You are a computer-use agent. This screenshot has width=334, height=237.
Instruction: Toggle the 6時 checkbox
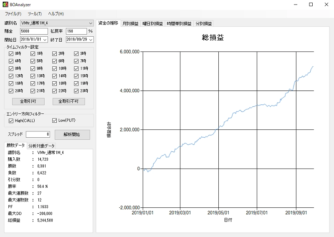pos(55,61)
